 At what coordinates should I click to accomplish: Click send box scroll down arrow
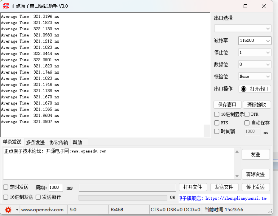[237, 176]
